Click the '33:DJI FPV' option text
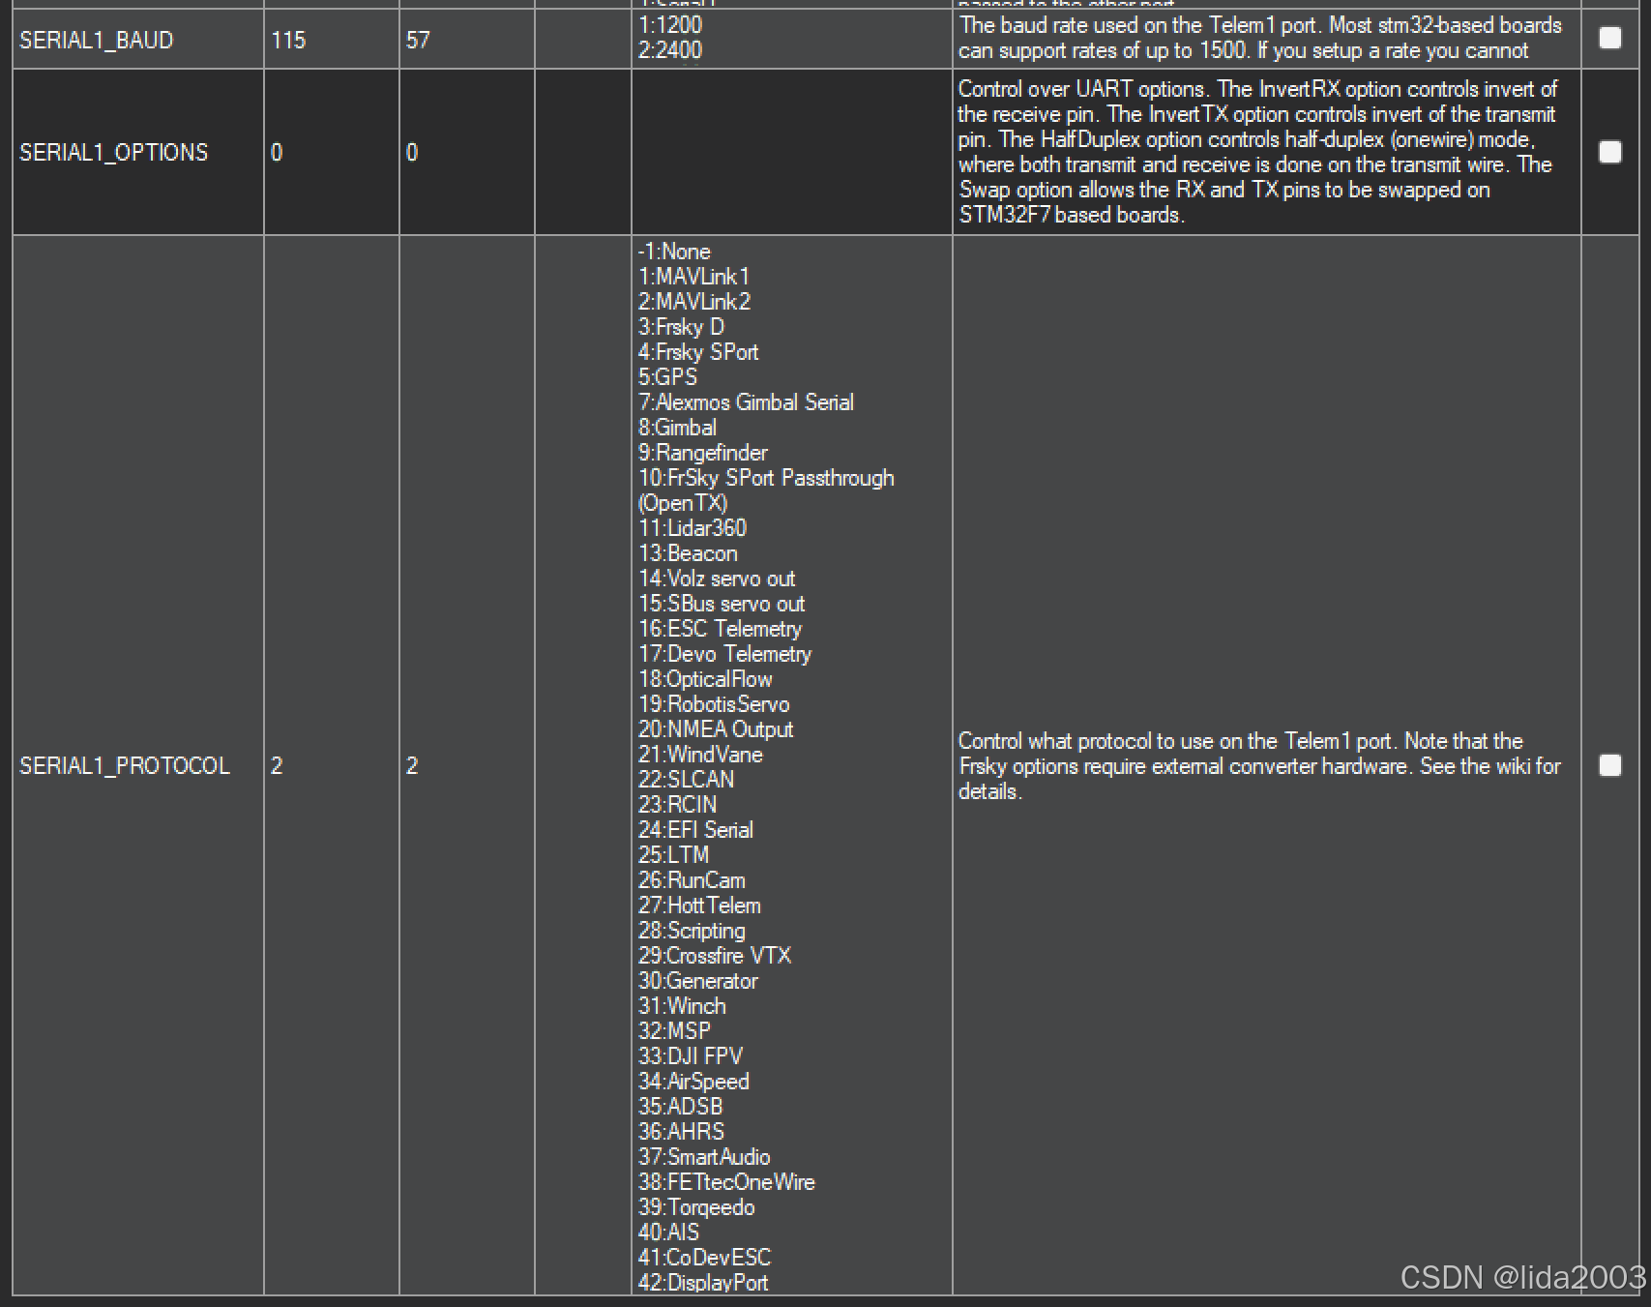1651x1307 pixels. pos(691,1056)
